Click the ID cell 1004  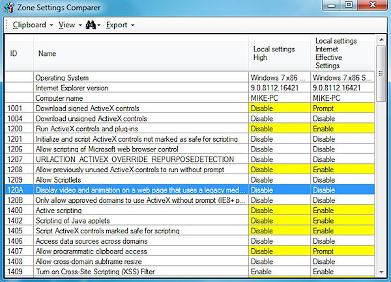click(19, 118)
